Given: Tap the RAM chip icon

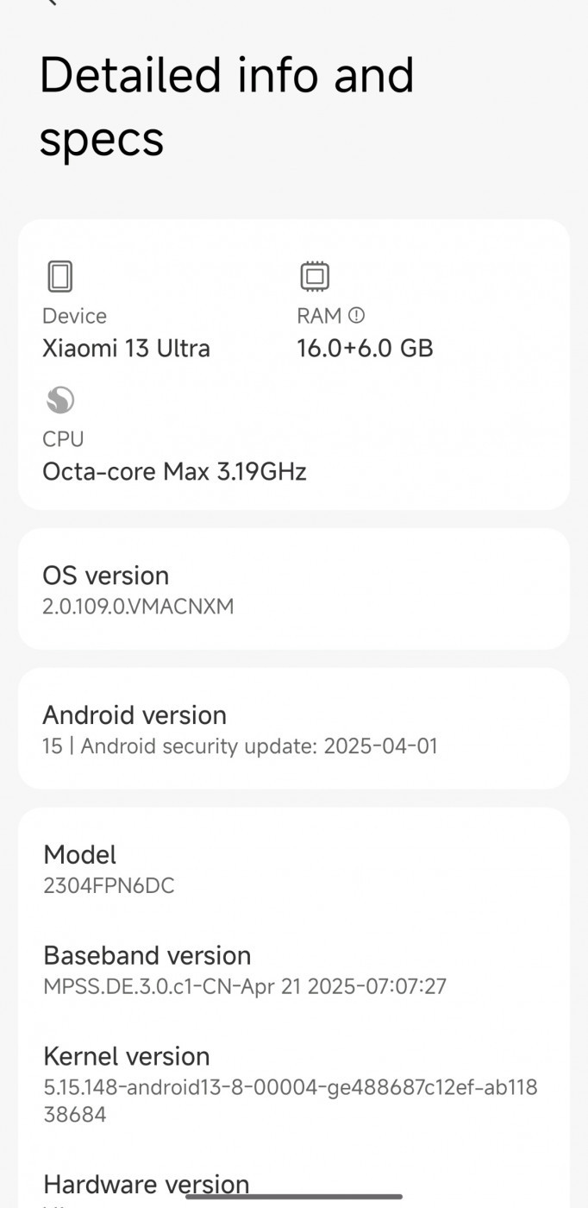Looking at the screenshot, I should (x=315, y=277).
